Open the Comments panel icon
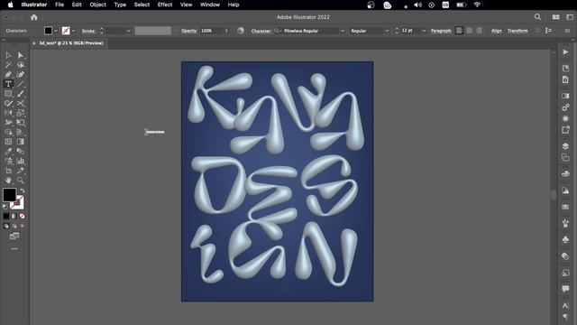The image size is (577, 325). point(565,289)
